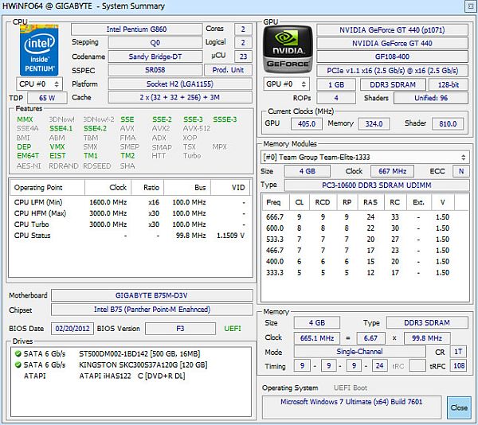Click the NVIDIA GeForce logo
Screen dimensions: 478x425
coord(288,49)
